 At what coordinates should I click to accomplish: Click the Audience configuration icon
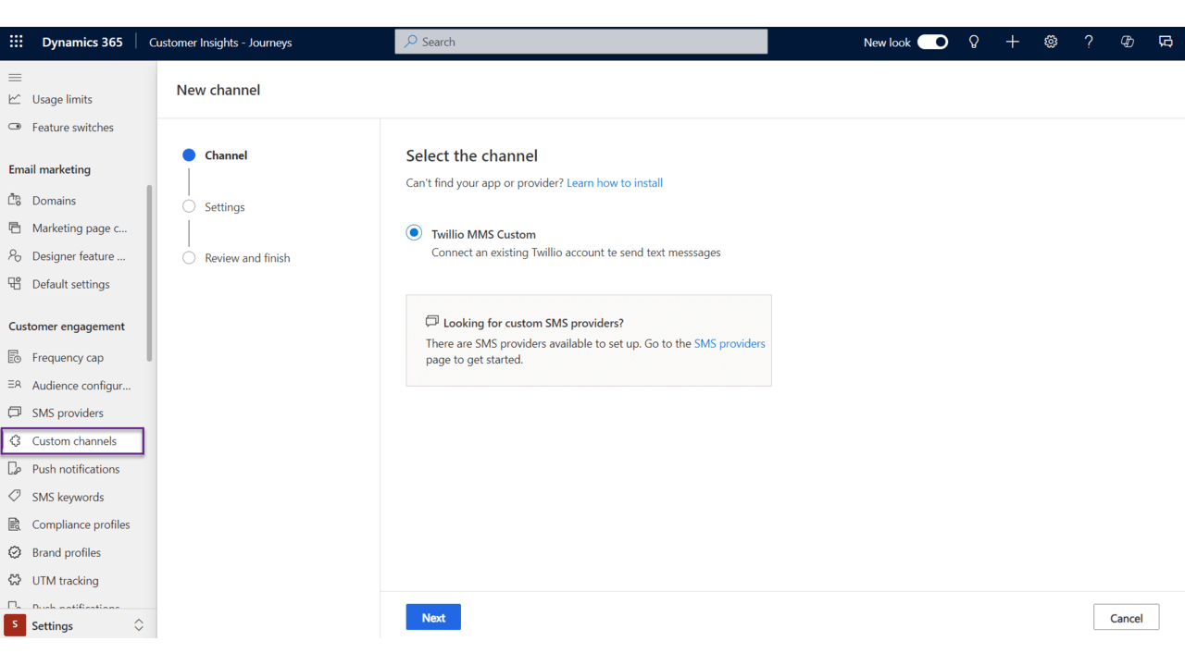click(15, 385)
